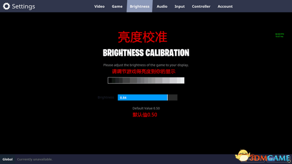Click the unfilled dark end of Brightness slider
This screenshot has width=292, height=164.
point(172,97)
